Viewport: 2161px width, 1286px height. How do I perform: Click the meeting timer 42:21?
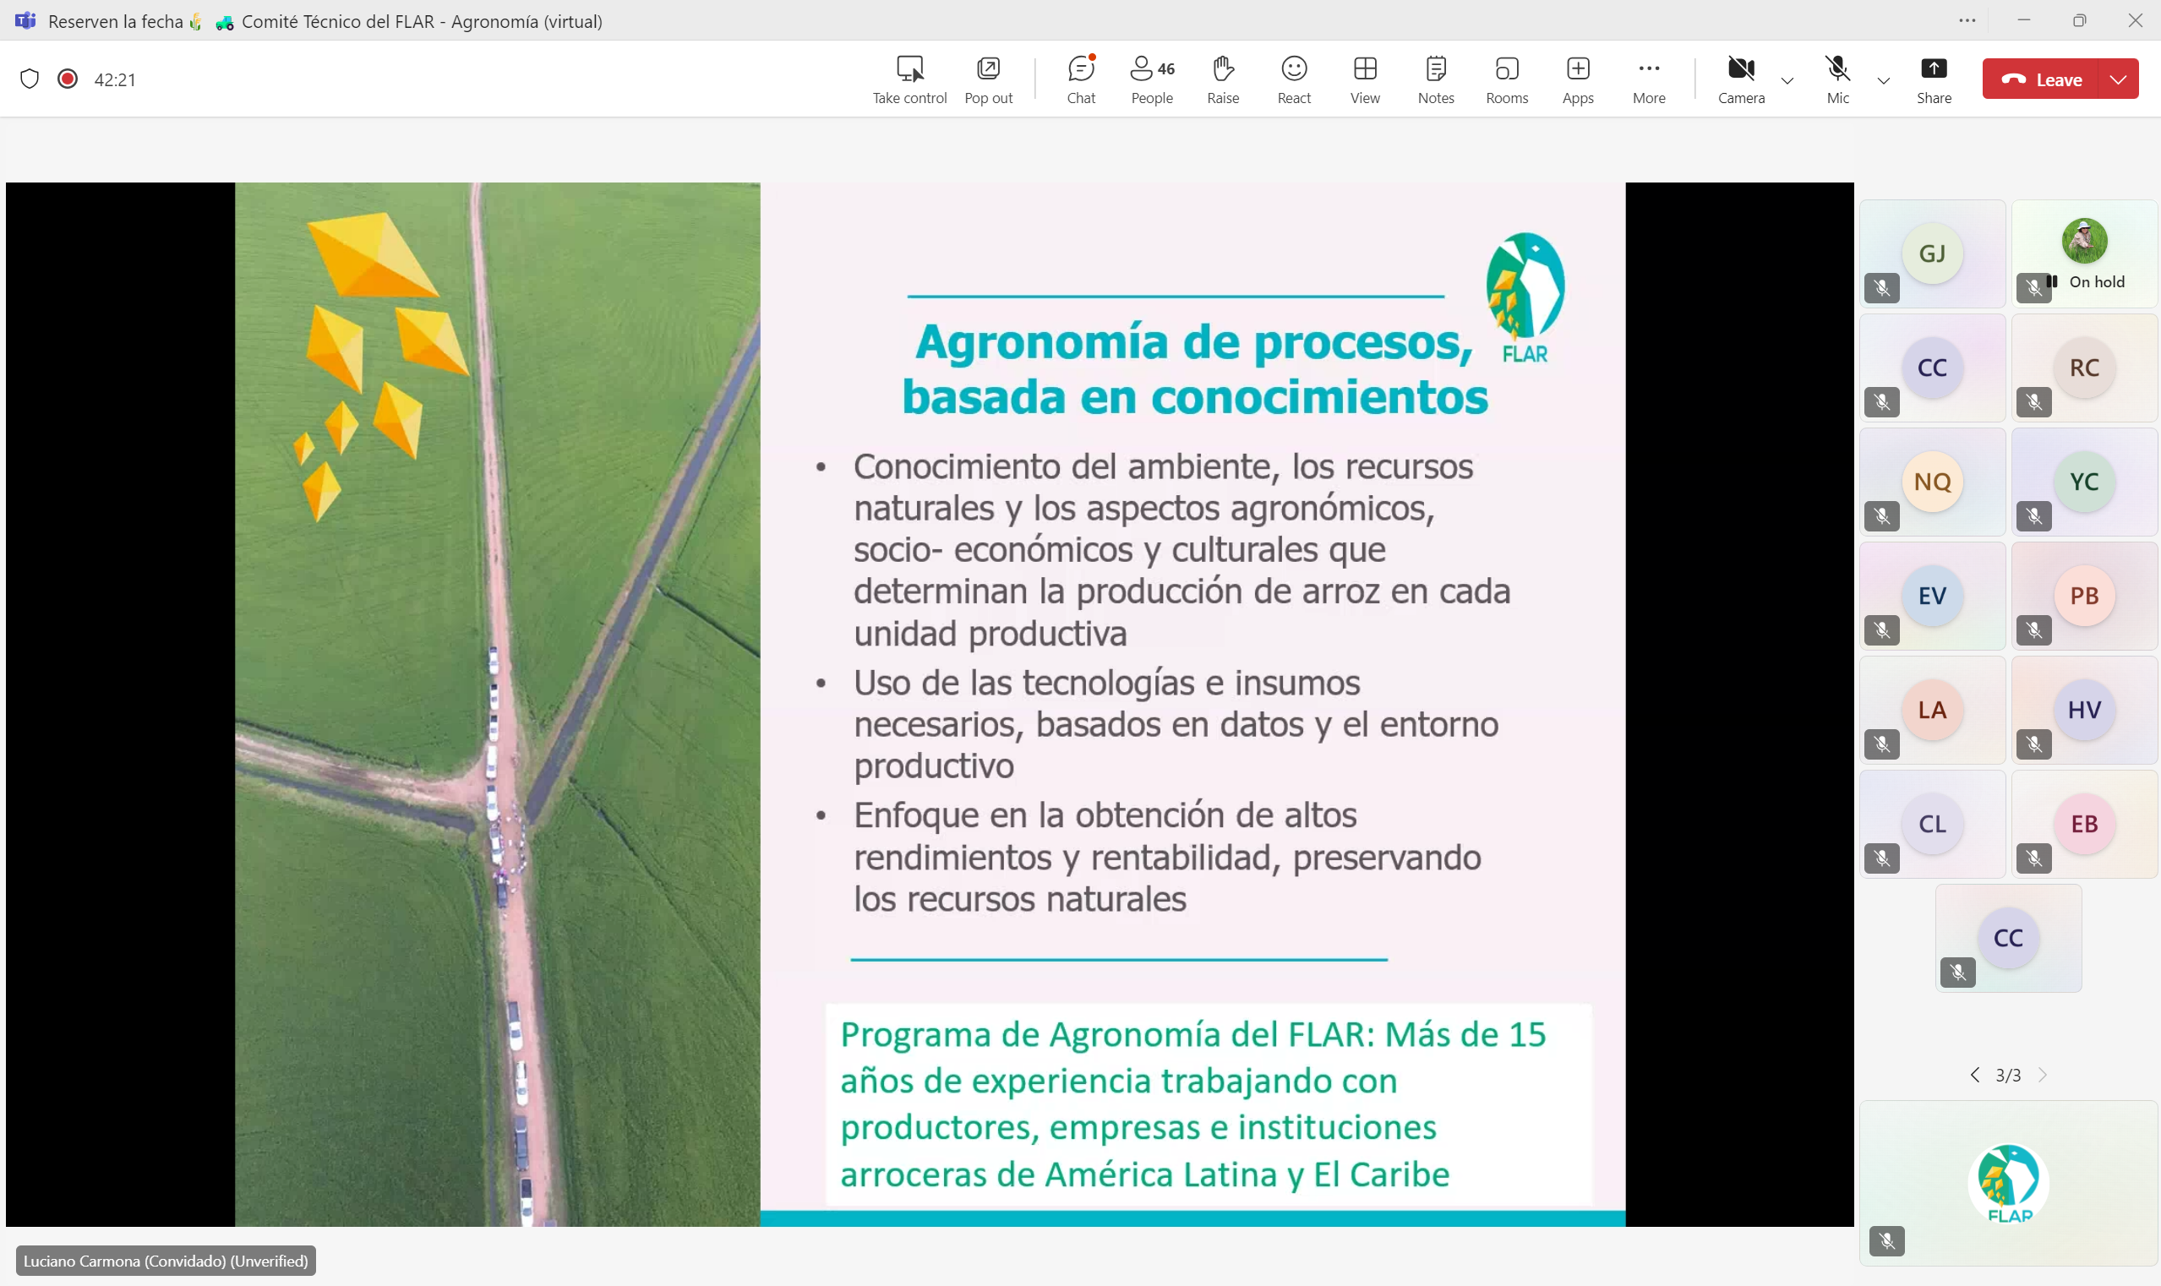[x=114, y=79]
